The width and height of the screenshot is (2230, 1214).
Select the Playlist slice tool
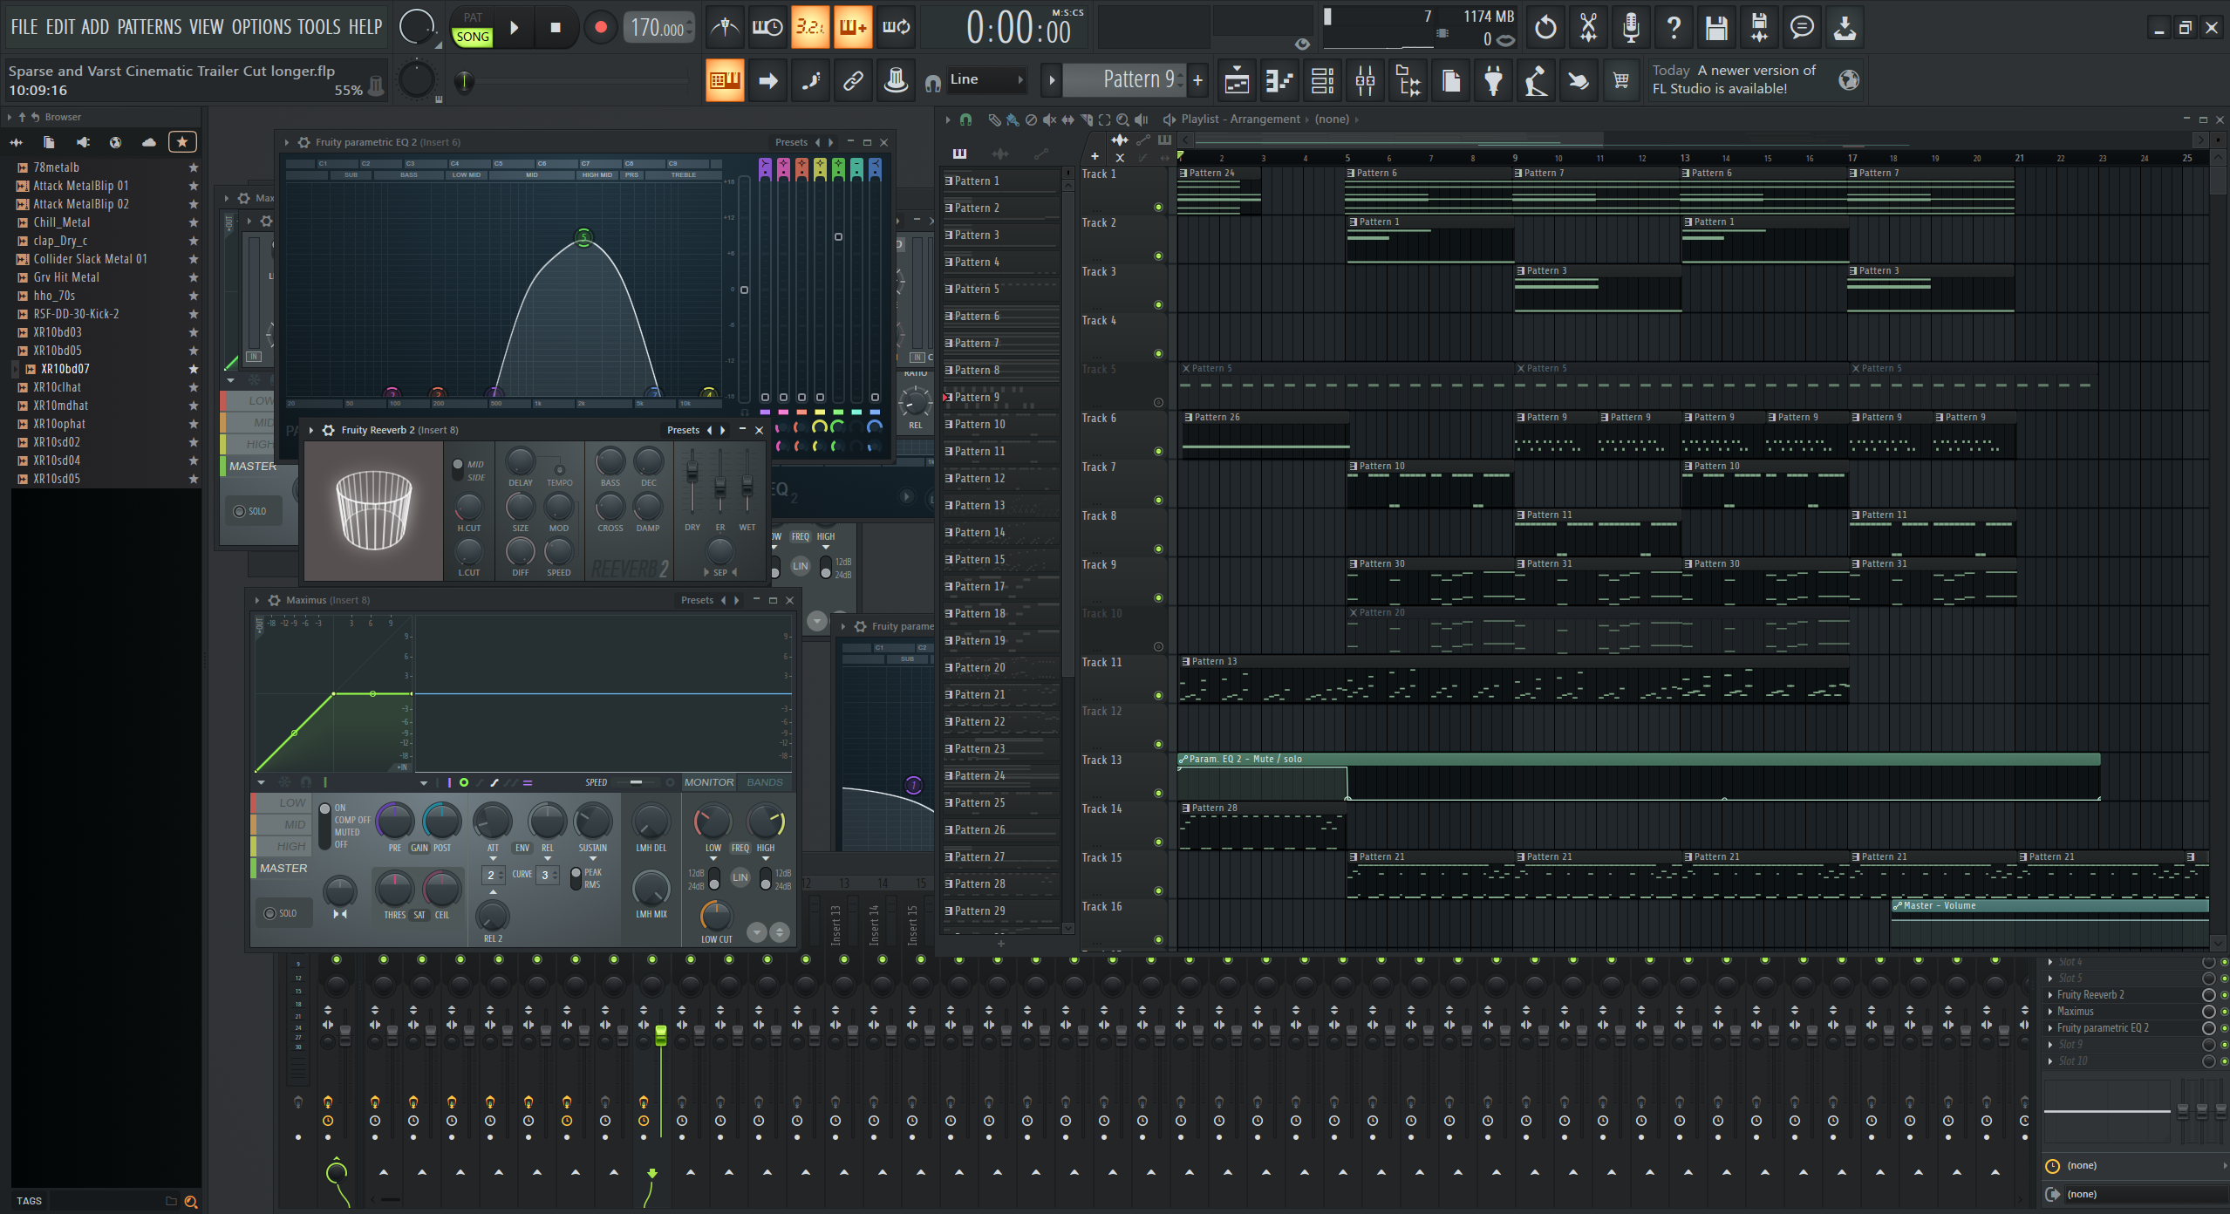(1087, 119)
